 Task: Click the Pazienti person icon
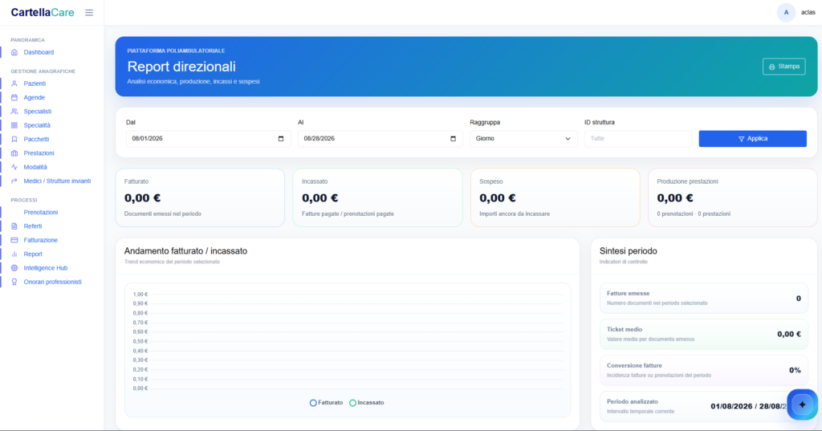point(14,83)
